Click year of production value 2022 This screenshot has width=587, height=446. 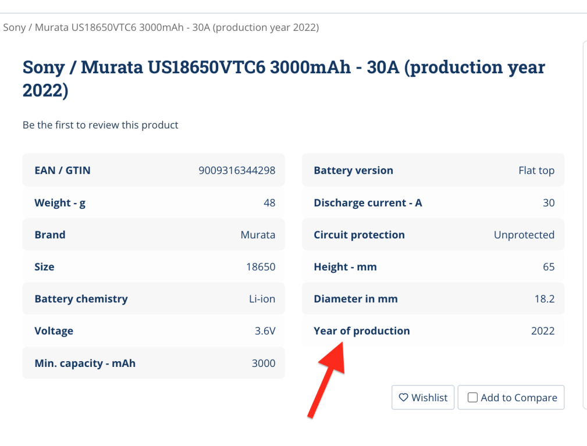[x=543, y=331]
